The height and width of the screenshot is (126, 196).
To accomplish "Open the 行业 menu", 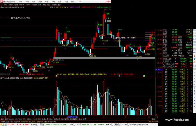I will 66,2.
